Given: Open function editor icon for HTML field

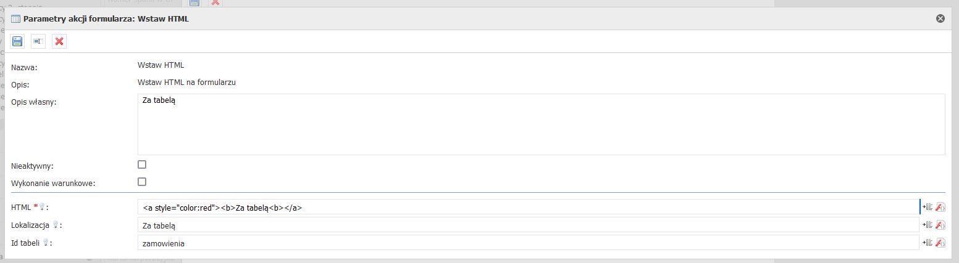Looking at the screenshot, I should click(x=940, y=208).
